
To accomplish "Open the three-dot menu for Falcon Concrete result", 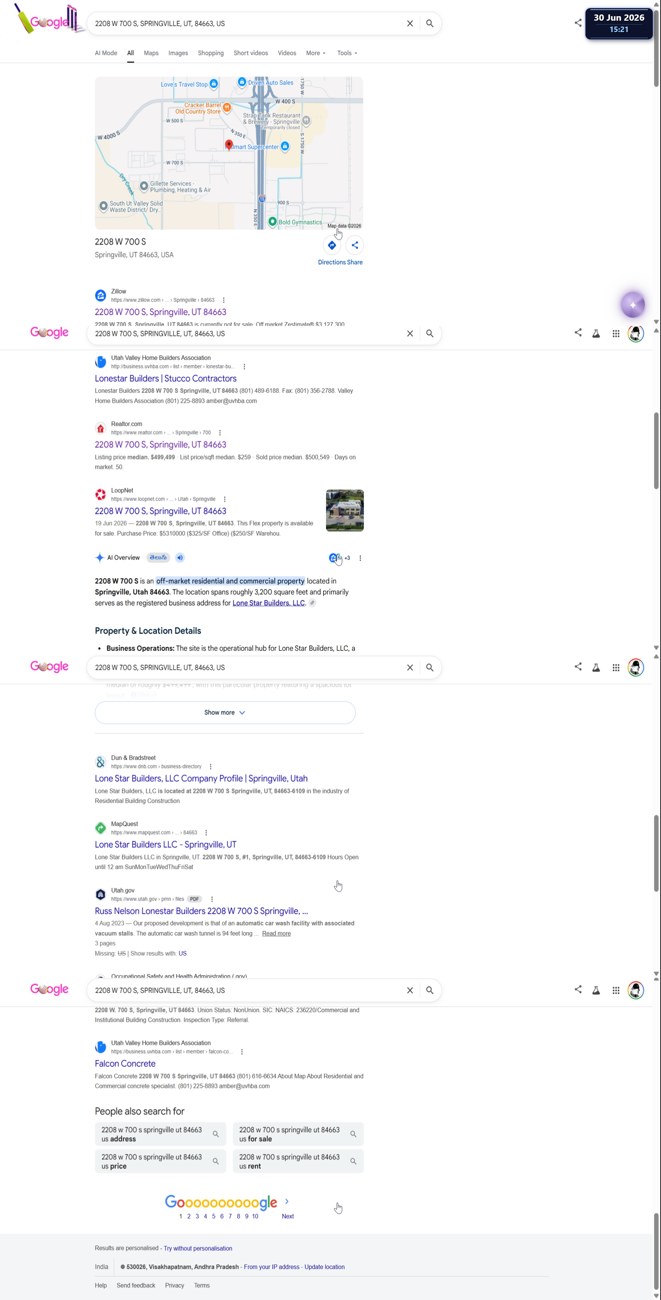I will tap(242, 1052).
